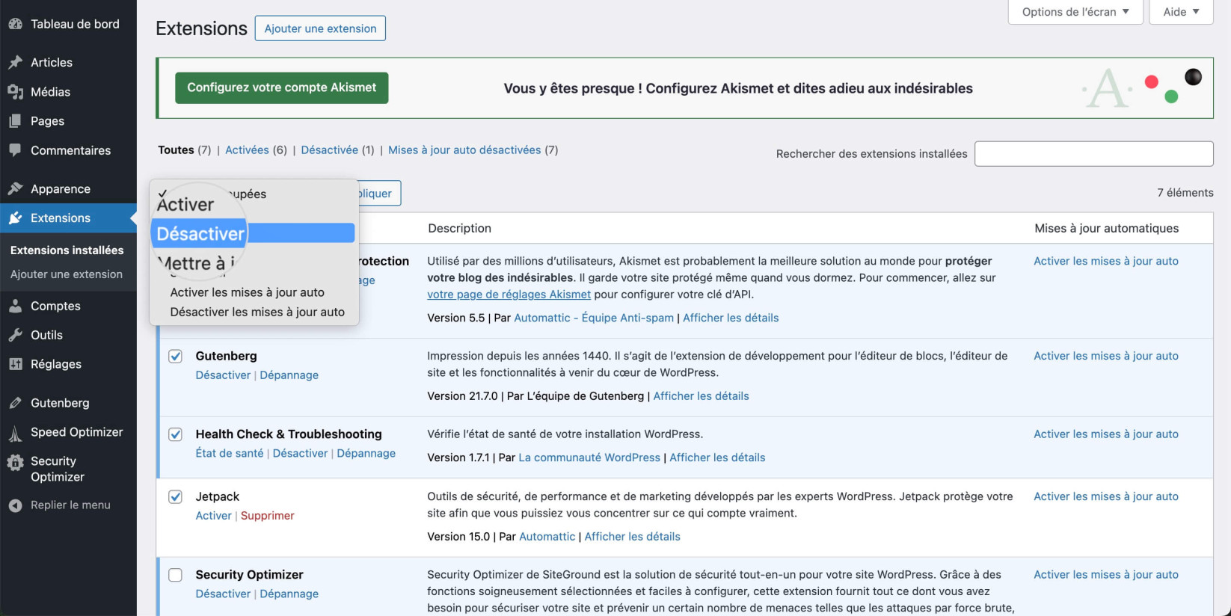This screenshot has width=1231, height=616.
Task: Select Désactiver les mises à jour auto option
Action: [257, 312]
